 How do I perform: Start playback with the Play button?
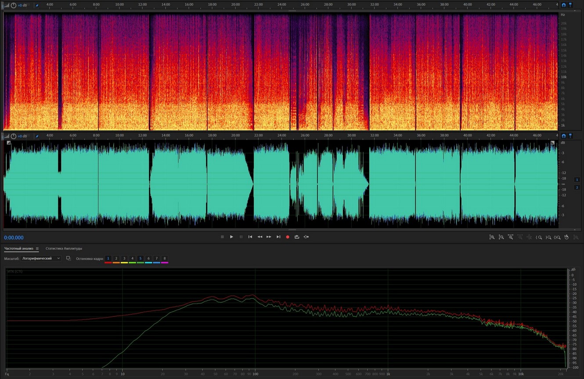[231, 237]
